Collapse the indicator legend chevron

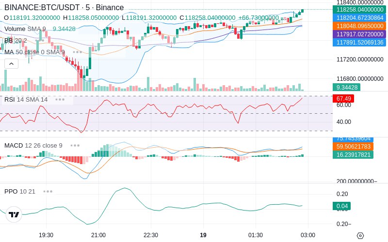pyautogui.click(x=11, y=64)
